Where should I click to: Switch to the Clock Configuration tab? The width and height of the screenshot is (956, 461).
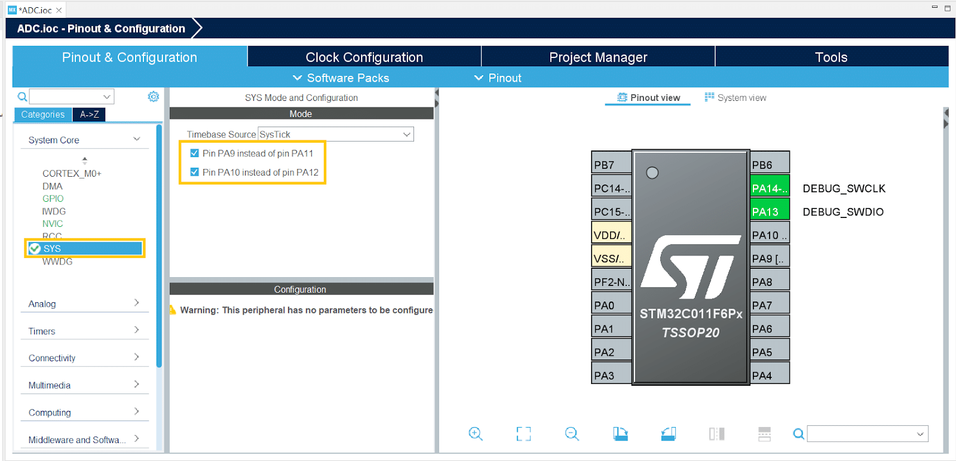[364, 57]
